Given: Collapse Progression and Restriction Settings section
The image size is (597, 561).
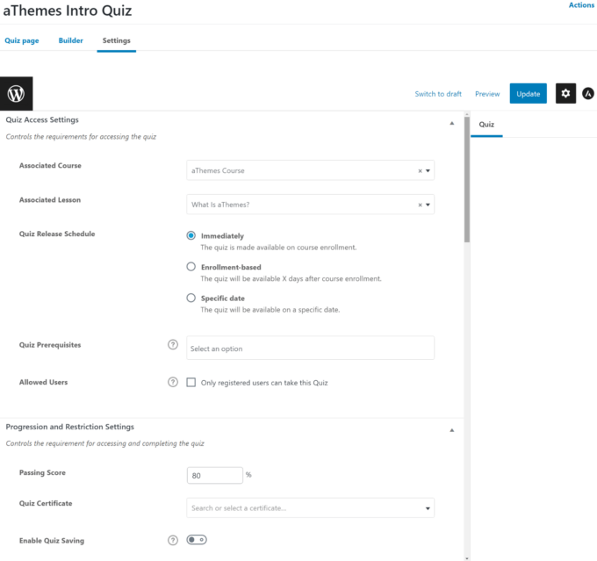Looking at the screenshot, I should point(452,430).
